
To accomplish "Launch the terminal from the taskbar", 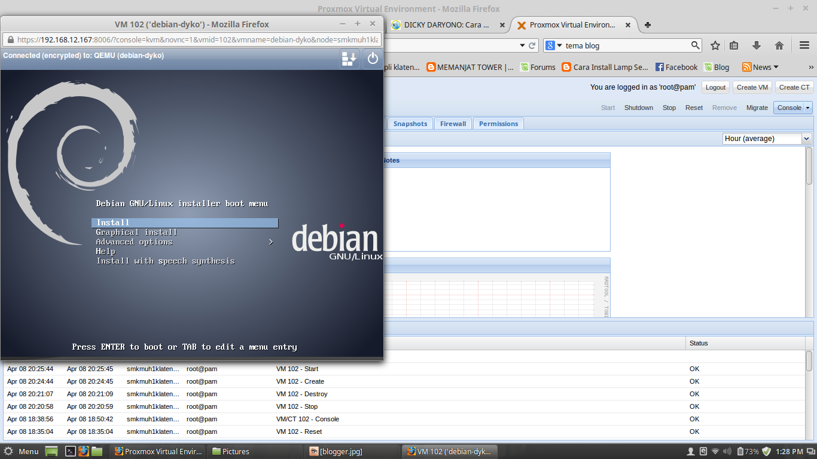I will pyautogui.click(x=70, y=451).
